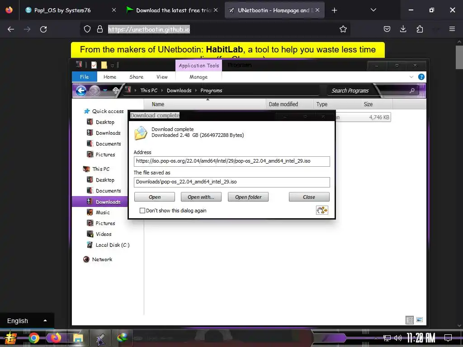463x347 pixels.
Task: Open the Home ribbon tab
Action: [110, 77]
